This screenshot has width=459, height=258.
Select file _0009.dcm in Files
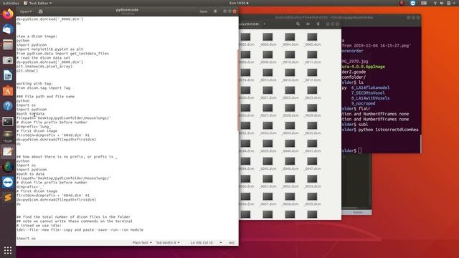pyautogui.click(x=268, y=57)
